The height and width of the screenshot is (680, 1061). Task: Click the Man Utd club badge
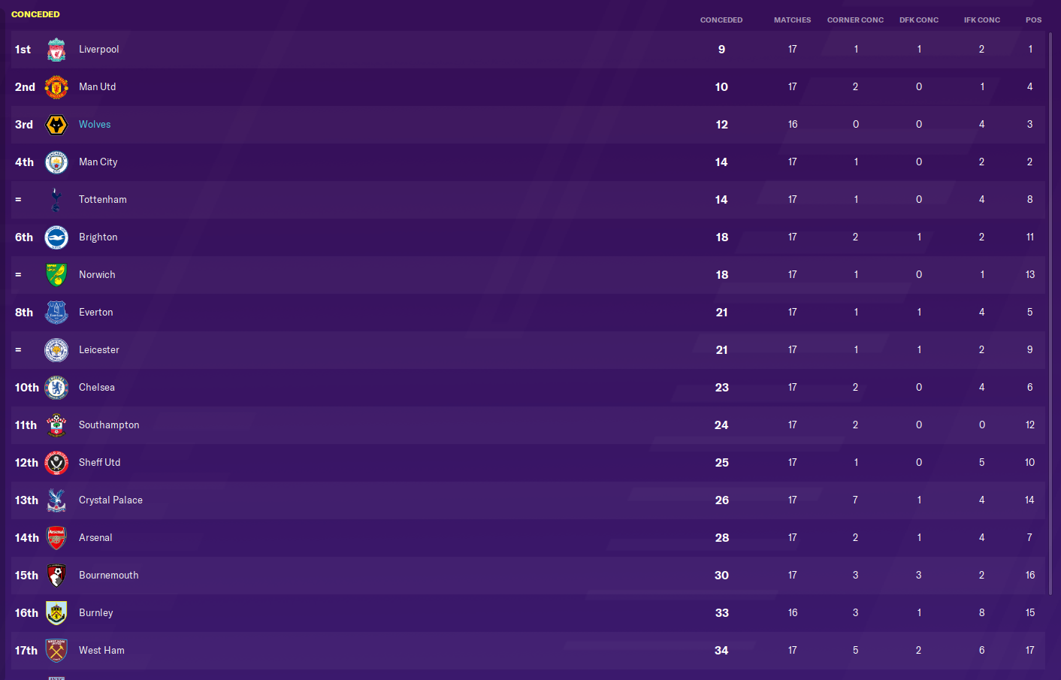pos(56,87)
